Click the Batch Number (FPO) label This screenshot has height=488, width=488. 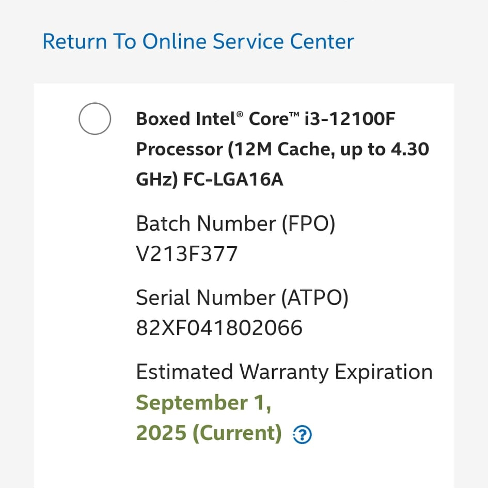click(x=235, y=224)
